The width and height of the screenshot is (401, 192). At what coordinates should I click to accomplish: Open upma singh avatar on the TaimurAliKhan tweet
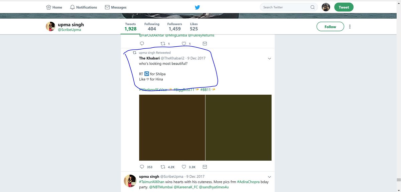130,180
